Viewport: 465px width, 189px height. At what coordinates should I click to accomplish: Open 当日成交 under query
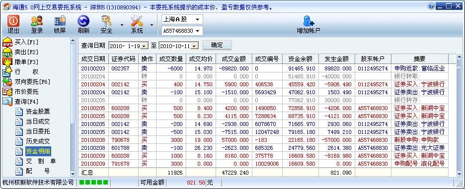(x=33, y=122)
